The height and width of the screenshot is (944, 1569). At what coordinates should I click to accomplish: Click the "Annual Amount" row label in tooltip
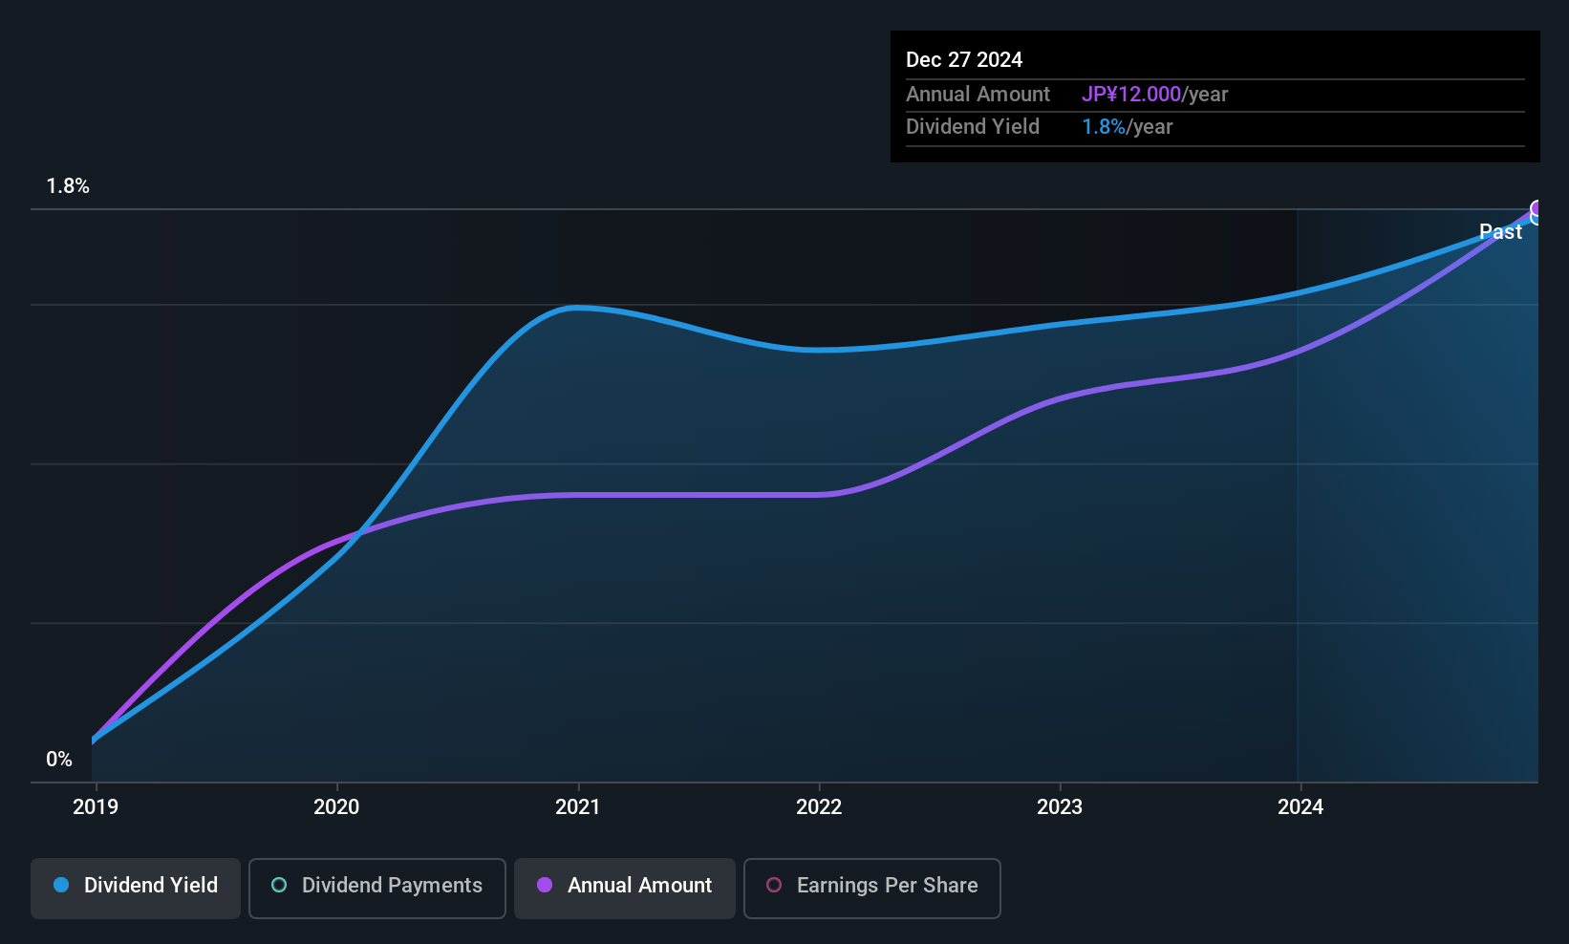(x=978, y=95)
